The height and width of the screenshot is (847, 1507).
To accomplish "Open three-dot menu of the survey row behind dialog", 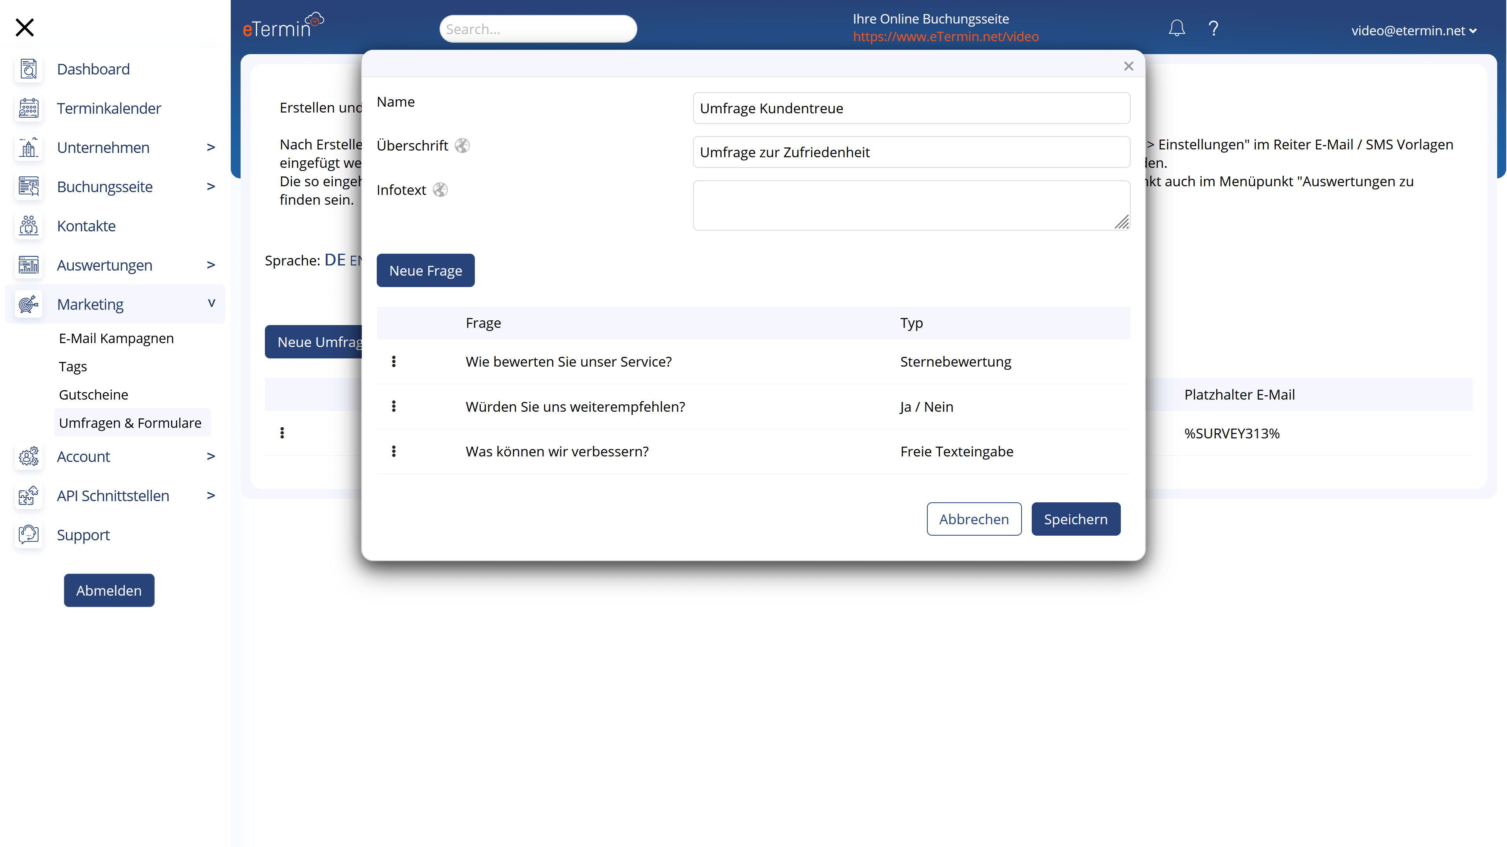I will coord(282,433).
